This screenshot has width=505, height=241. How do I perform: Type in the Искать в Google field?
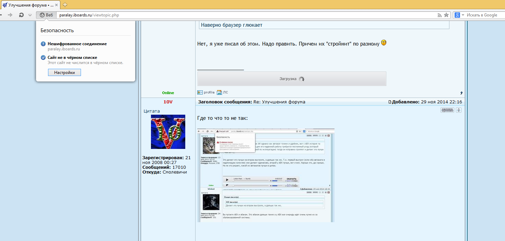click(x=484, y=15)
